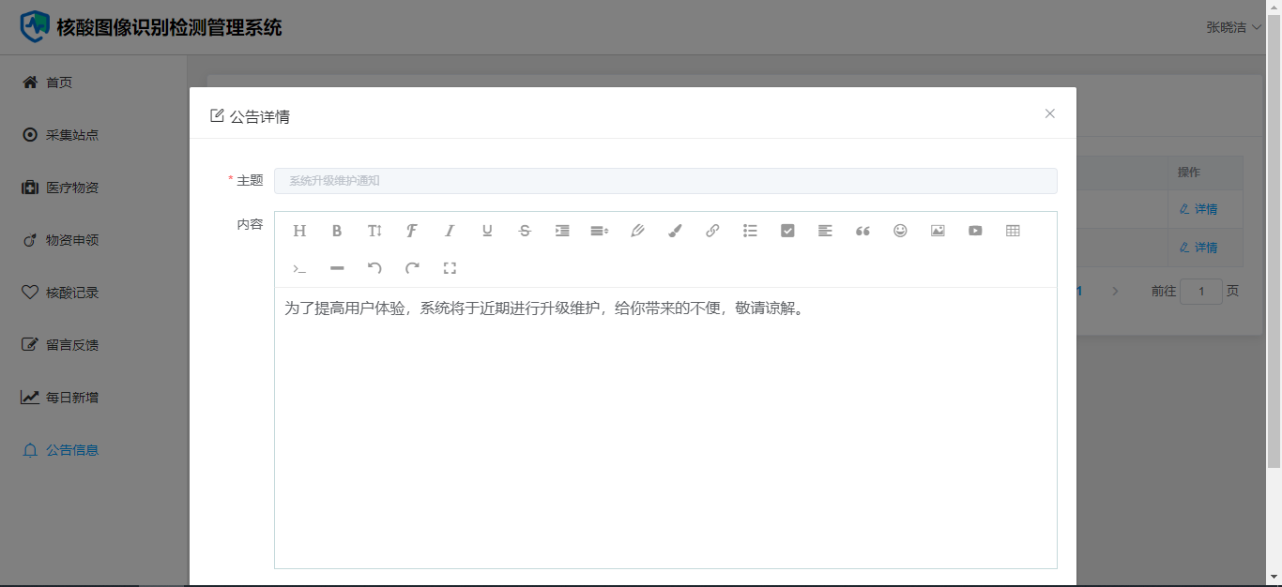Click the 核酸图像识别检测管理系统 title

(x=169, y=27)
